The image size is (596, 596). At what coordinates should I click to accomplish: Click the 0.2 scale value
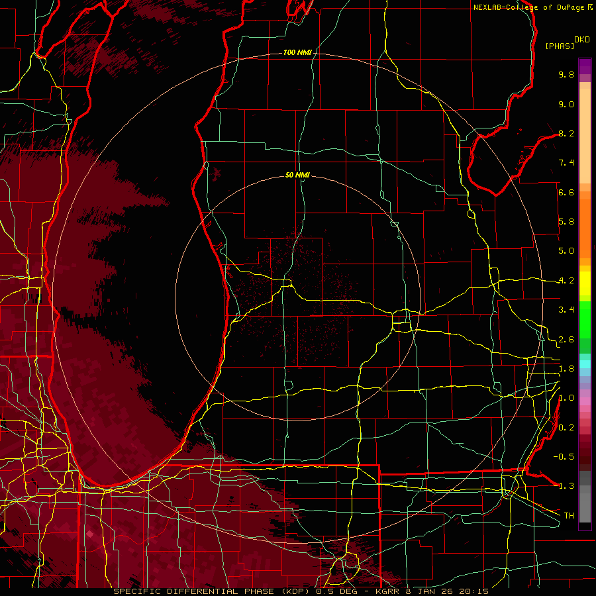coord(566,428)
